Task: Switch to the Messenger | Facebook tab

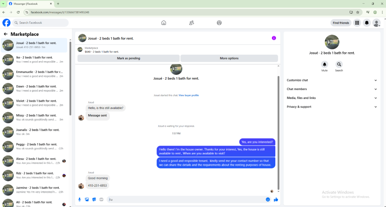Action: pyautogui.click(x=30, y=4)
